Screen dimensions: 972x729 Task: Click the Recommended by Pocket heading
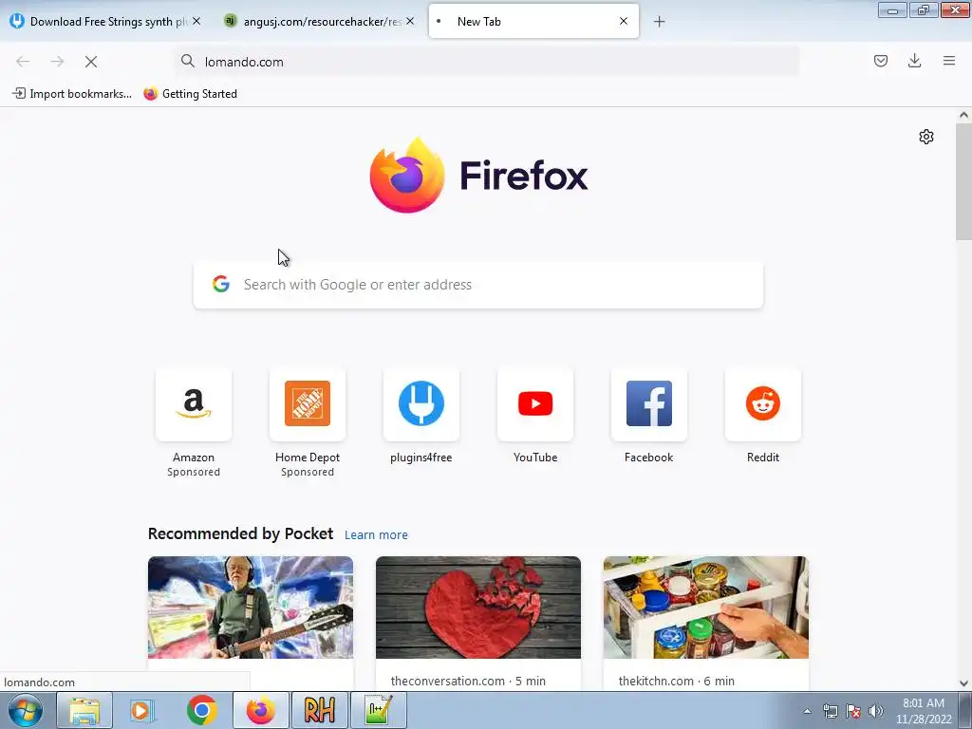(240, 533)
